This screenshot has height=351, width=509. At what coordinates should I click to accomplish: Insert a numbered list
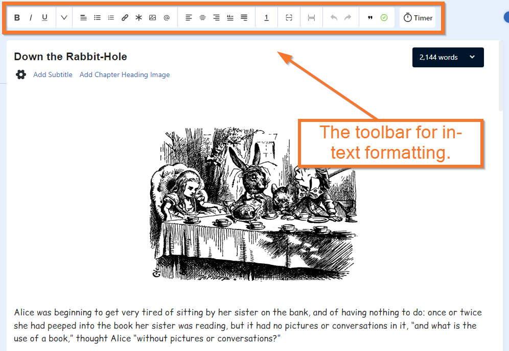pos(111,18)
